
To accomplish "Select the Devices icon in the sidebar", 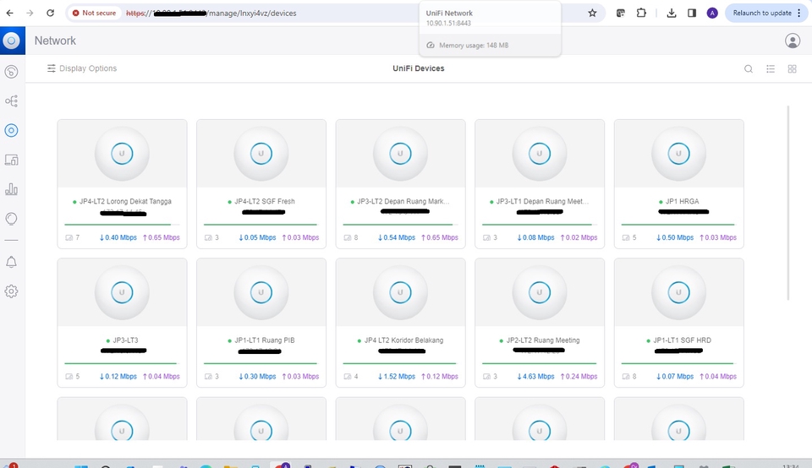I will [x=11, y=130].
